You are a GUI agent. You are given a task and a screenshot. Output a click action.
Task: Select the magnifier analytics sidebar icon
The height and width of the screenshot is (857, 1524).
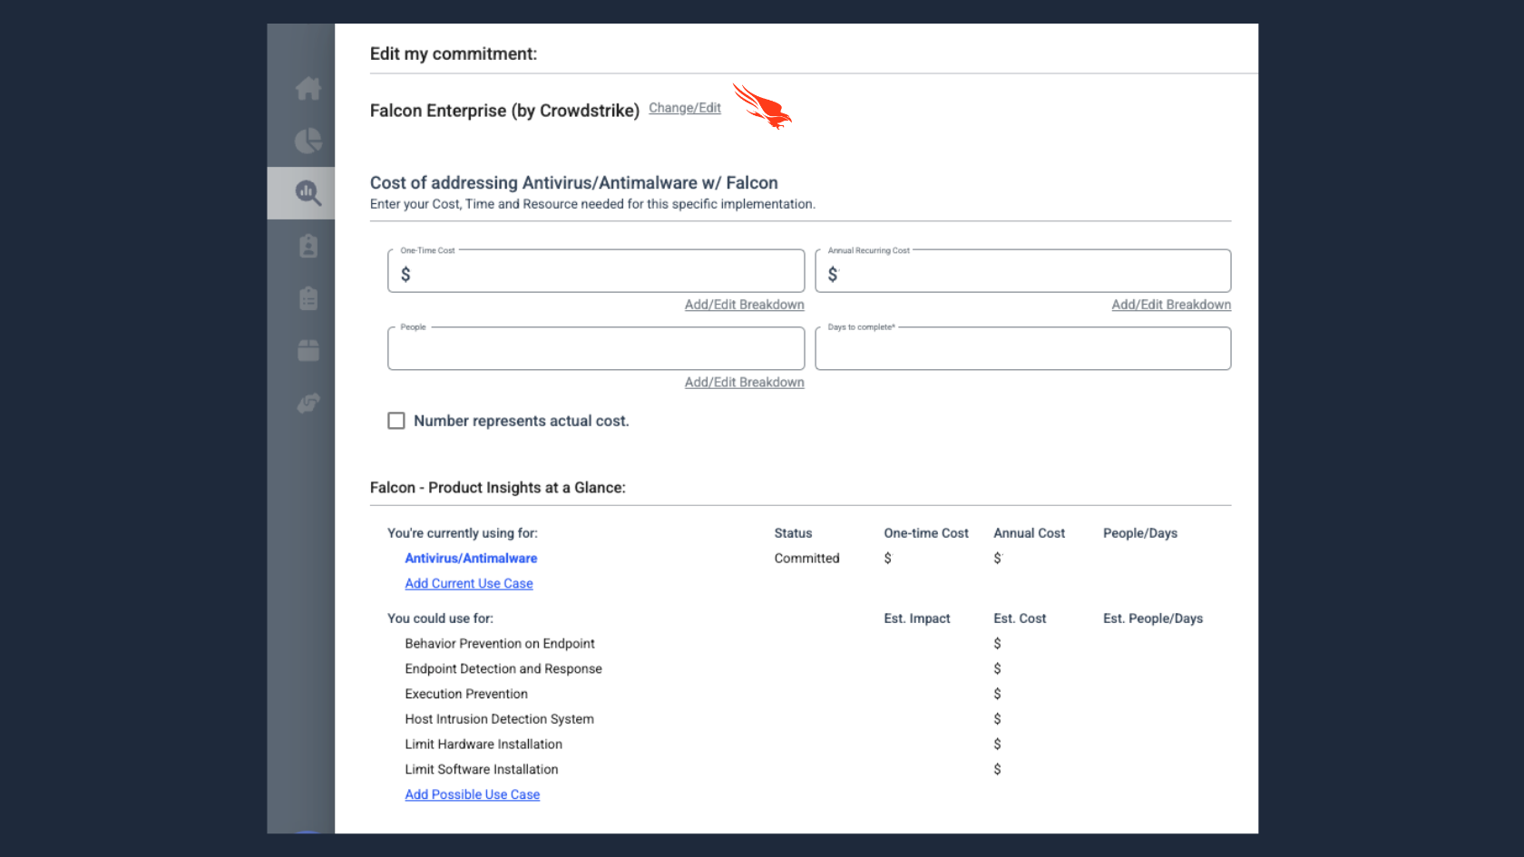[308, 192]
